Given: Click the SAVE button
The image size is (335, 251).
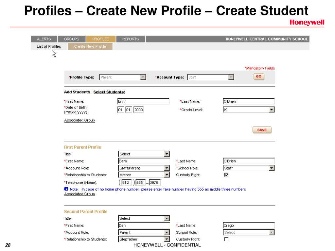Looking at the screenshot, I should pos(262,130).
